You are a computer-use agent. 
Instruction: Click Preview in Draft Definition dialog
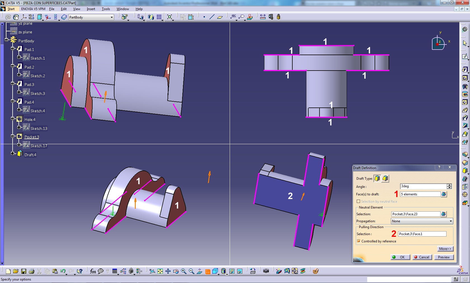coord(444,257)
